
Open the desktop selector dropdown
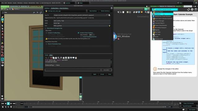tap(70, 3)
